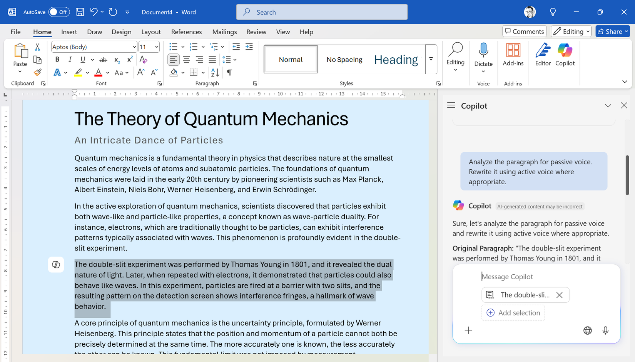Open the Comments panel
Image resolution: width=635 pixels, height=362 pixels.
[x=524, y=31]
